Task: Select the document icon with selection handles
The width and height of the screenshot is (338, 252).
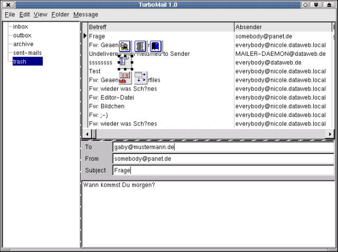Action: (125, 62)
